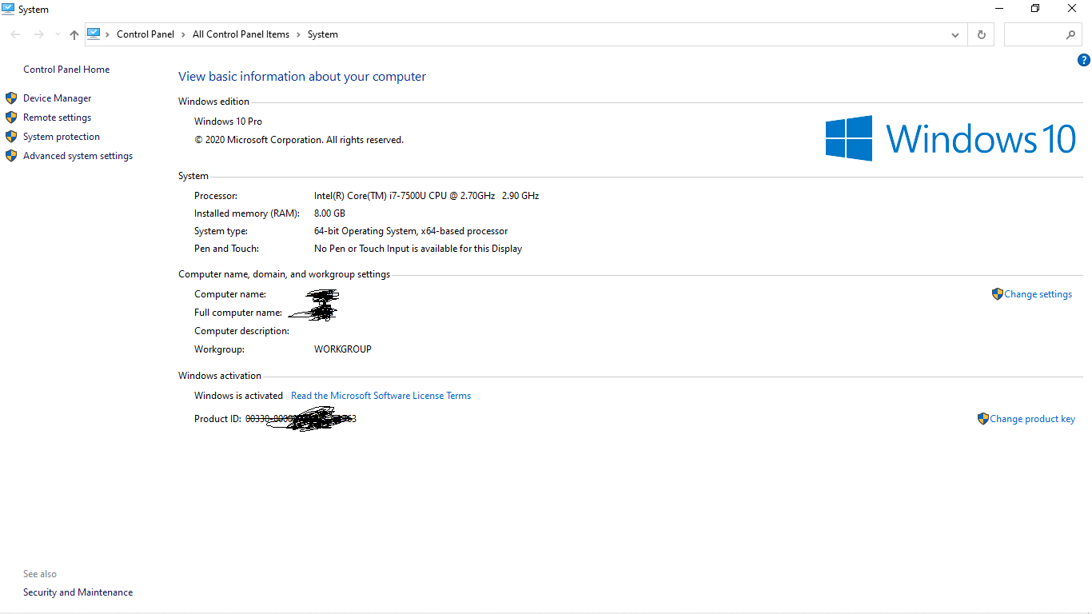
Task: Open Help with the question mark icon
Action: [1084, 60]
